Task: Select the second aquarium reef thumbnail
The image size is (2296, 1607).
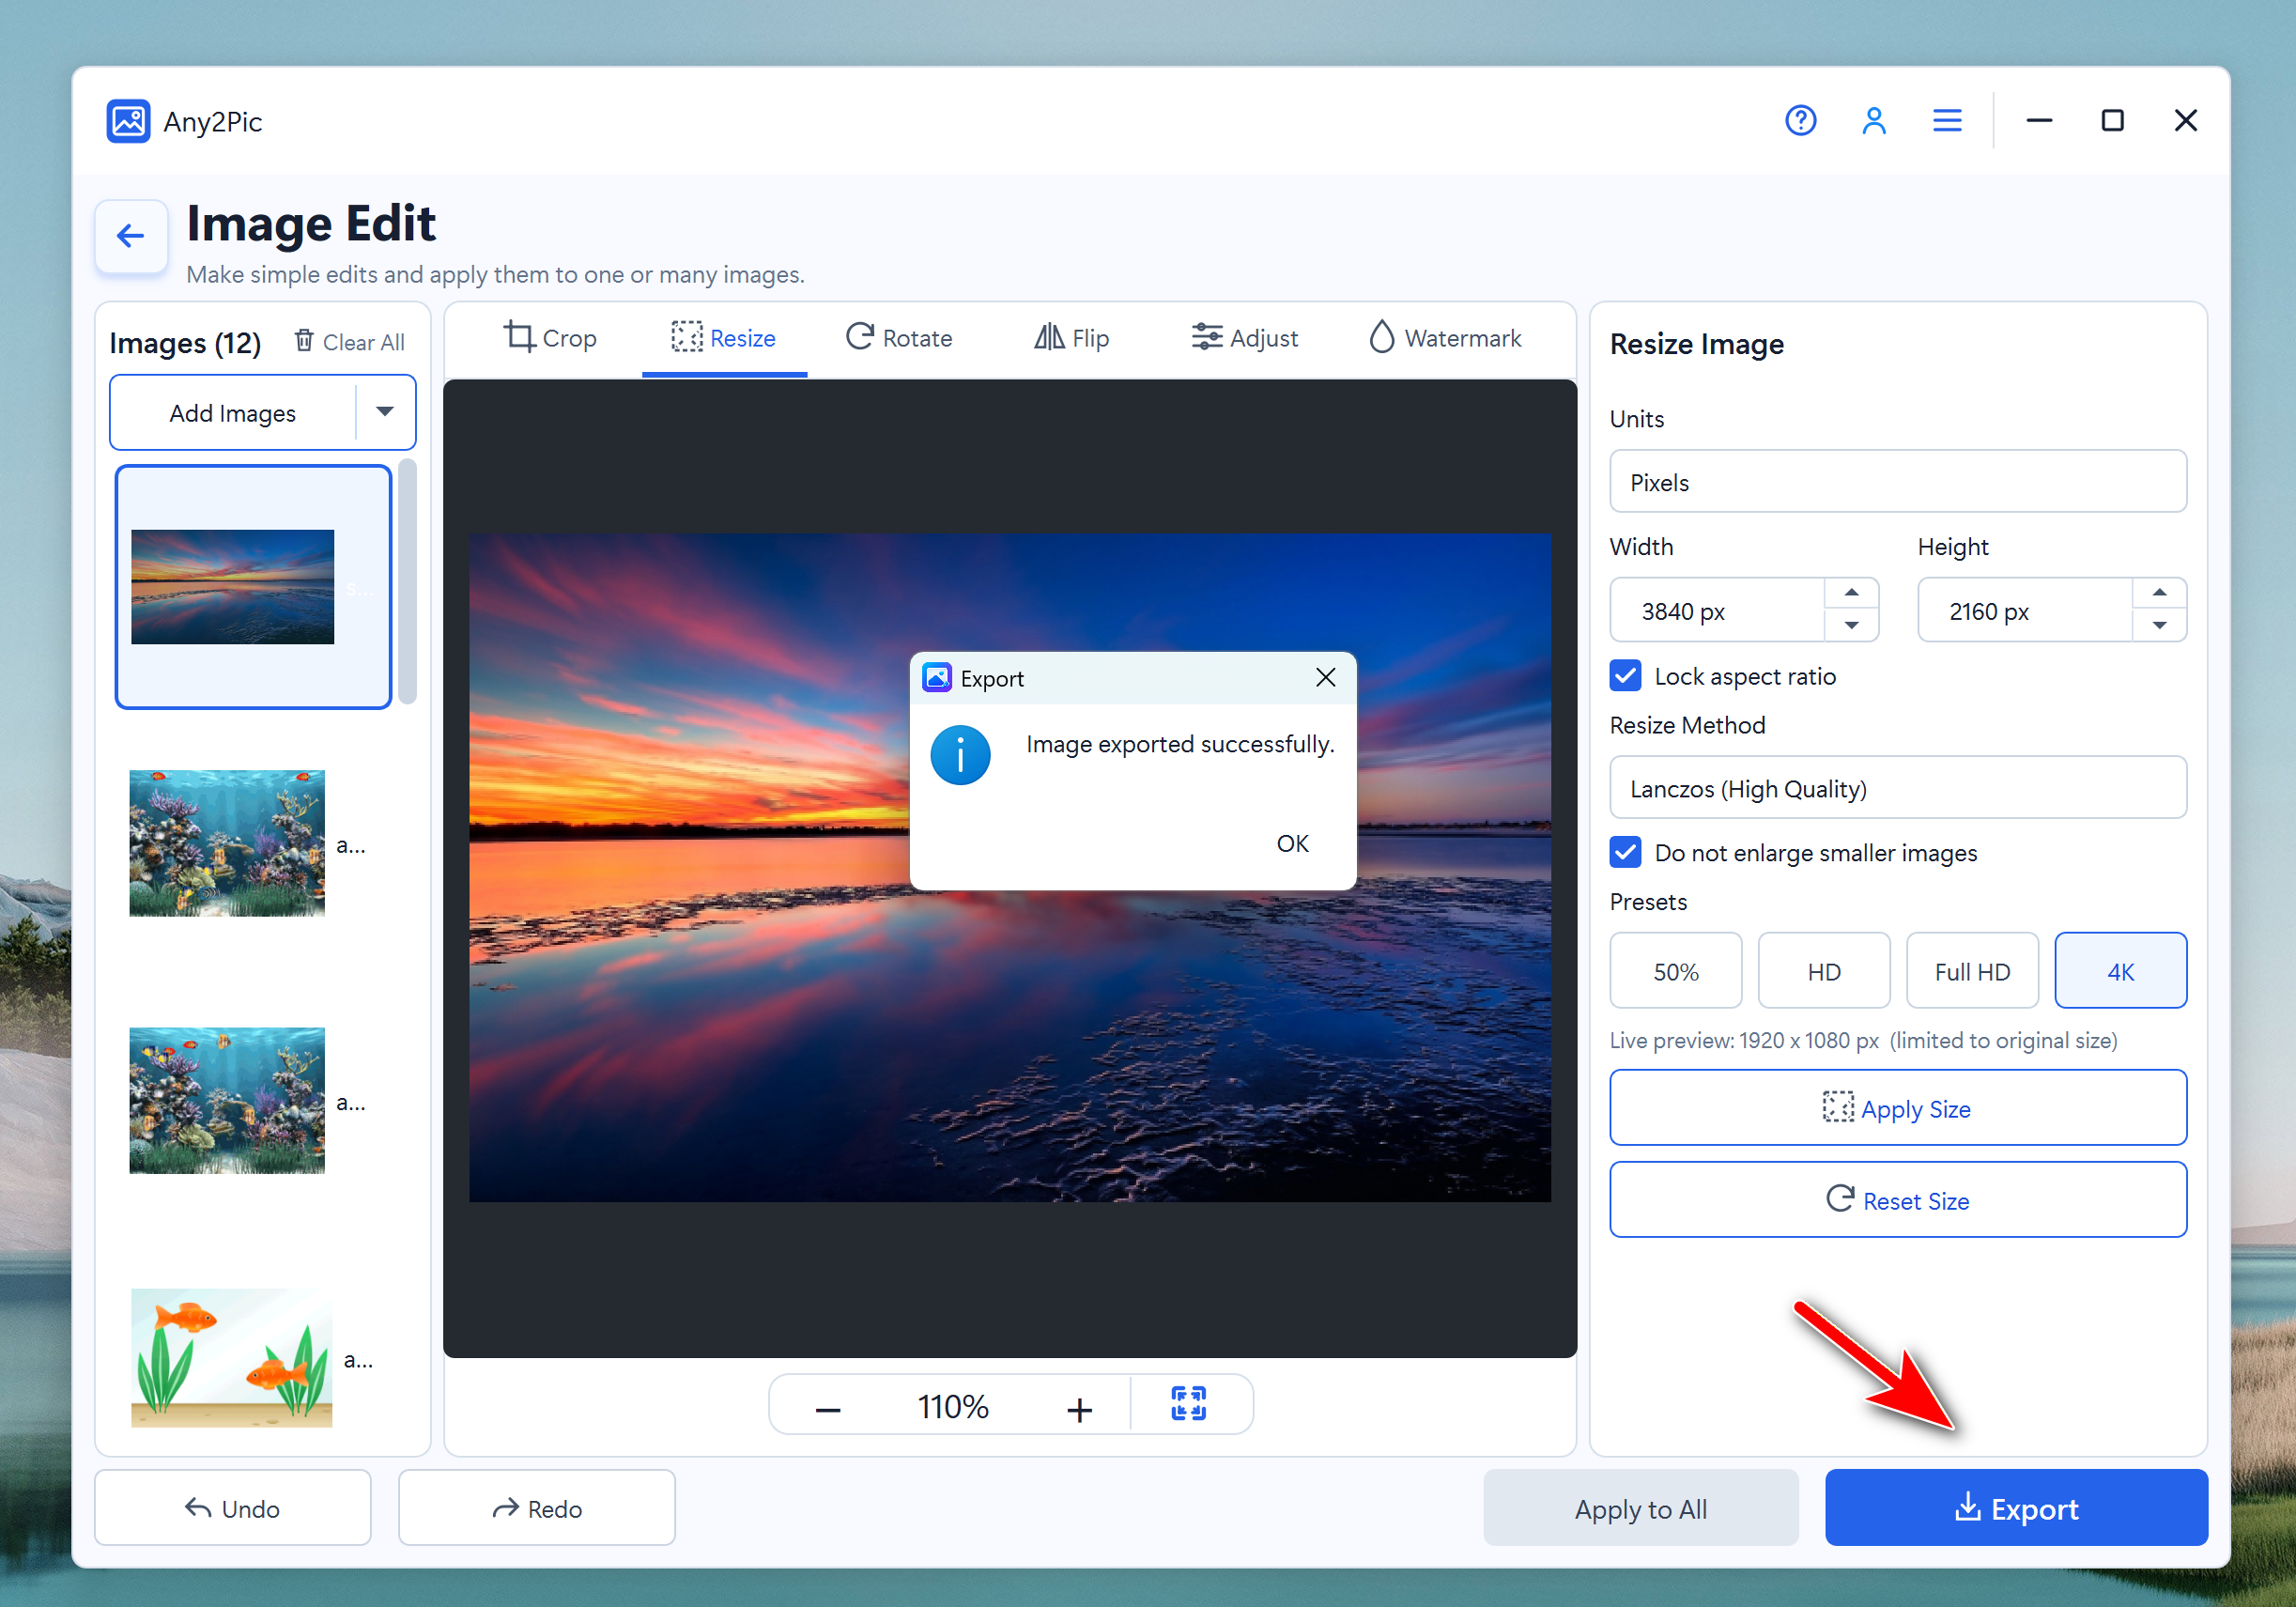Action: 227,1100
